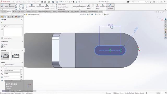Open the Window menu

click(34, 2)
